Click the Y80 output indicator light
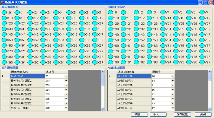 pos(110,56)
